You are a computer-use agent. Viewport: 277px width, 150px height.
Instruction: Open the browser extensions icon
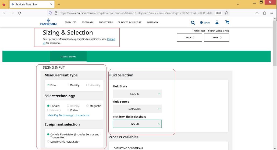point(264,13)
